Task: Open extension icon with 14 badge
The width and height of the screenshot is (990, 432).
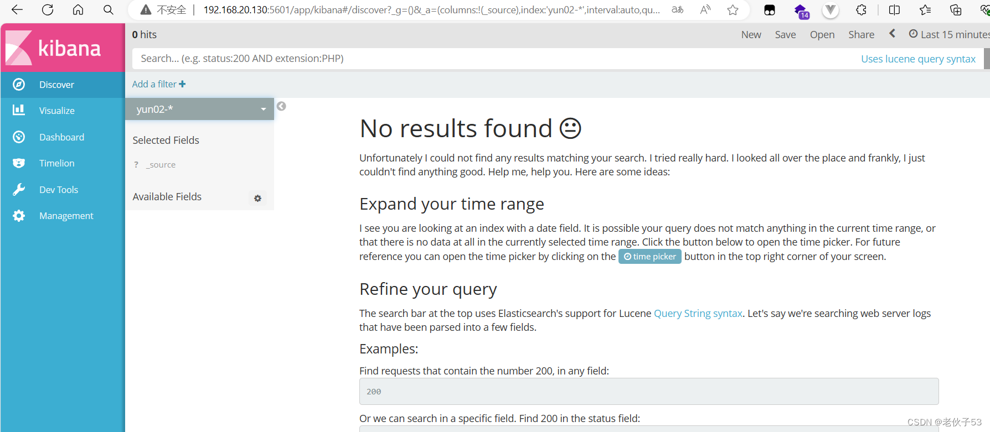Action: (x=801, y=11)
